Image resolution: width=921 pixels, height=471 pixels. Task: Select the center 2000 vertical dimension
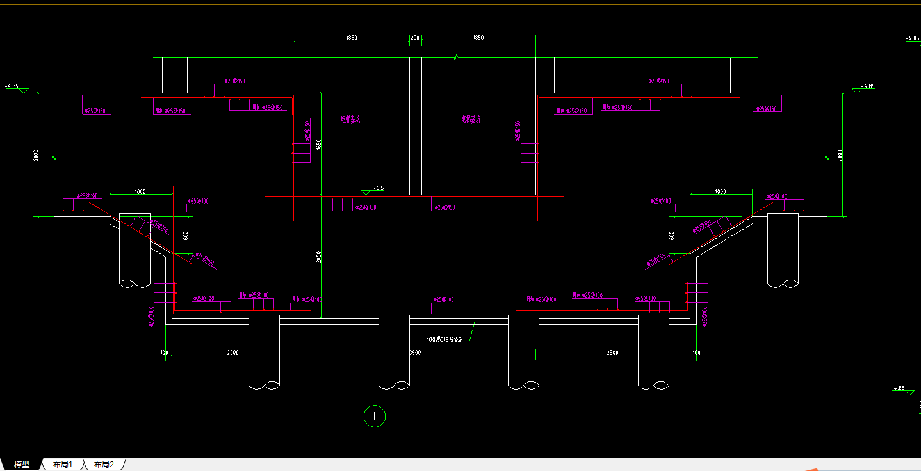point(318,257)
